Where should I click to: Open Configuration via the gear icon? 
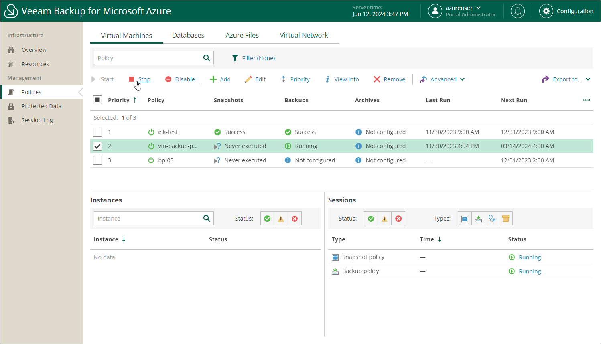coord(546,11)
